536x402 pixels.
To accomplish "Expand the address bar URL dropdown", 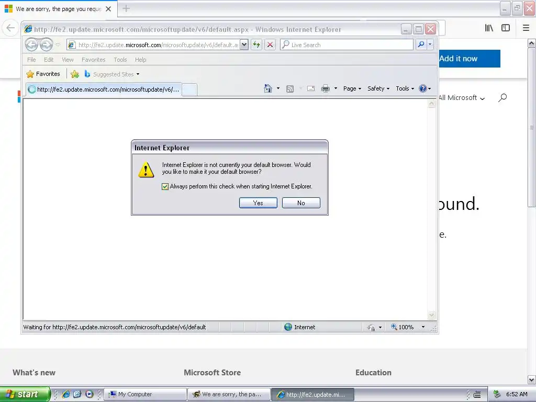I will click(244, 44).
